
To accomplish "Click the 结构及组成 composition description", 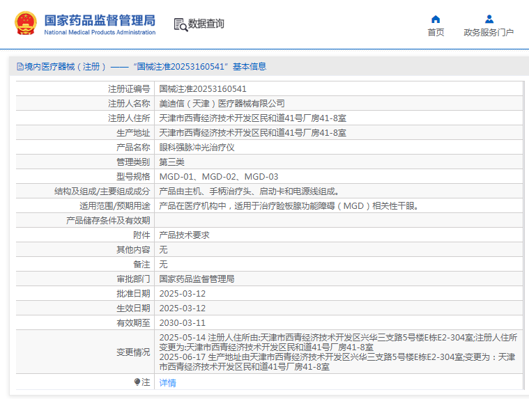I will (x=249, y=191).
